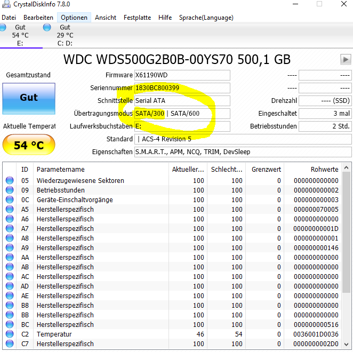Click raw value 0000000002D0 in row C7
Image resolution: width=353 pixels, height=352 pixels.
316,344
